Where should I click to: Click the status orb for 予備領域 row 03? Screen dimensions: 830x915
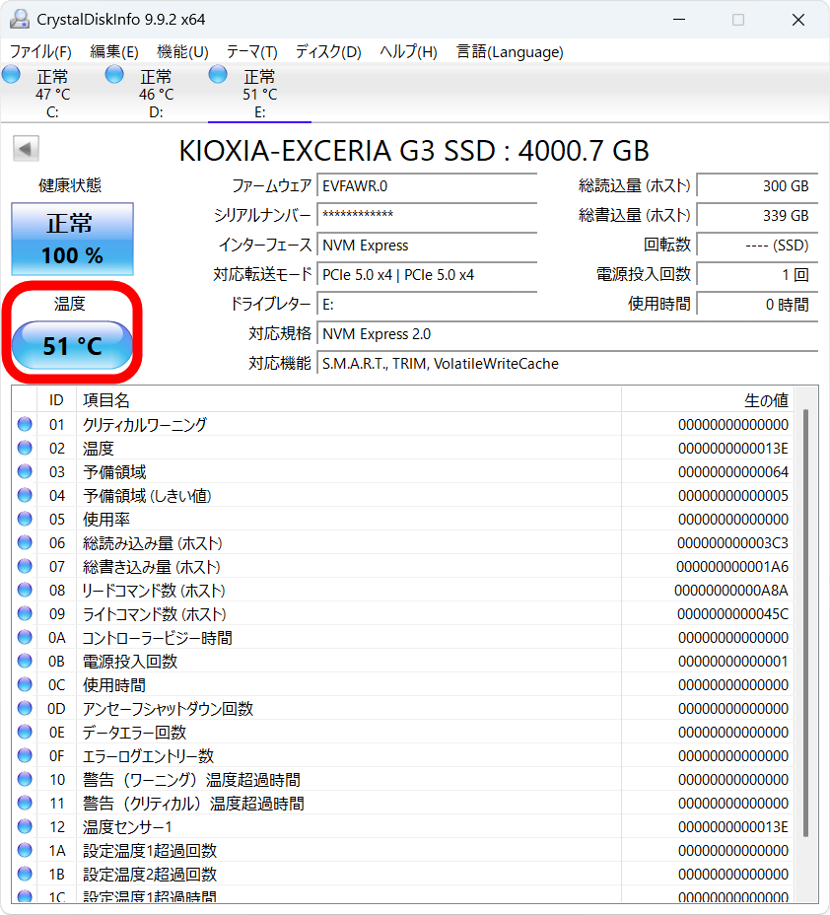click(25, 471)
